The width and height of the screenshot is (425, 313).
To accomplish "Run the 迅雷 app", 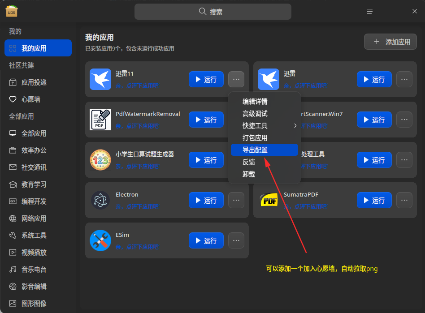I will [x=374, y=79].
